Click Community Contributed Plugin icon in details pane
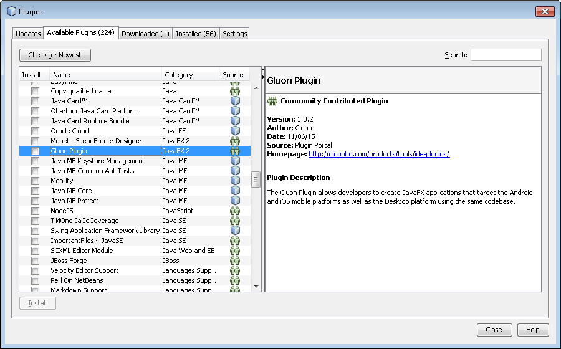The image size is (561, 349). pyautogui.click(x=272, y=101)
